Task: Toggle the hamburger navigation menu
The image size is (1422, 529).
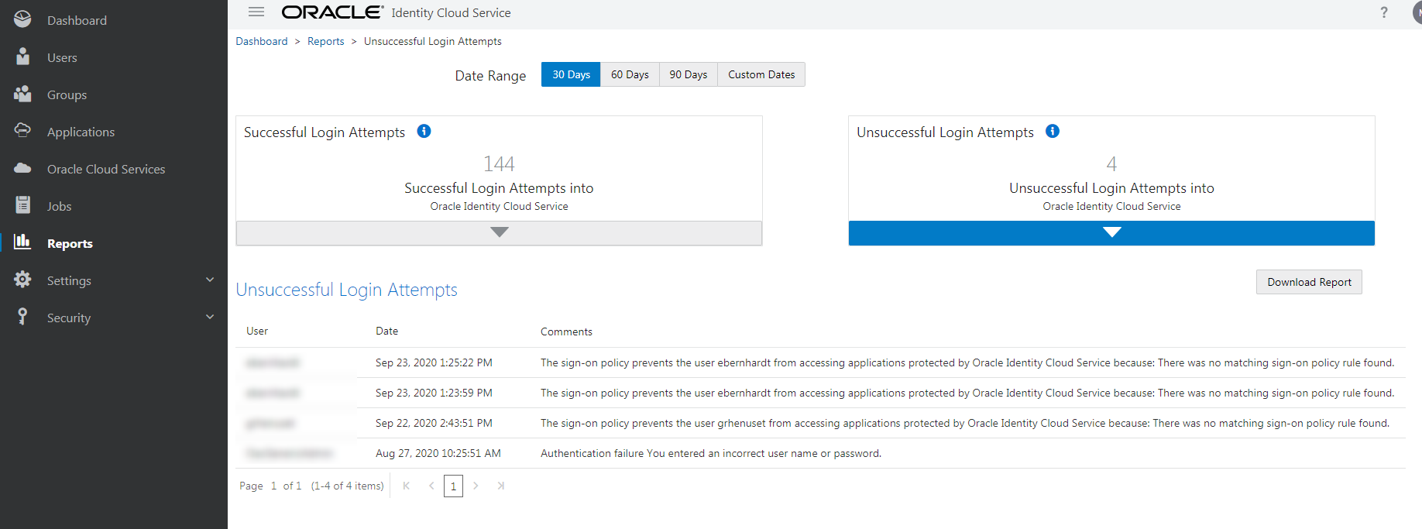Action: [x=256, y=12]
